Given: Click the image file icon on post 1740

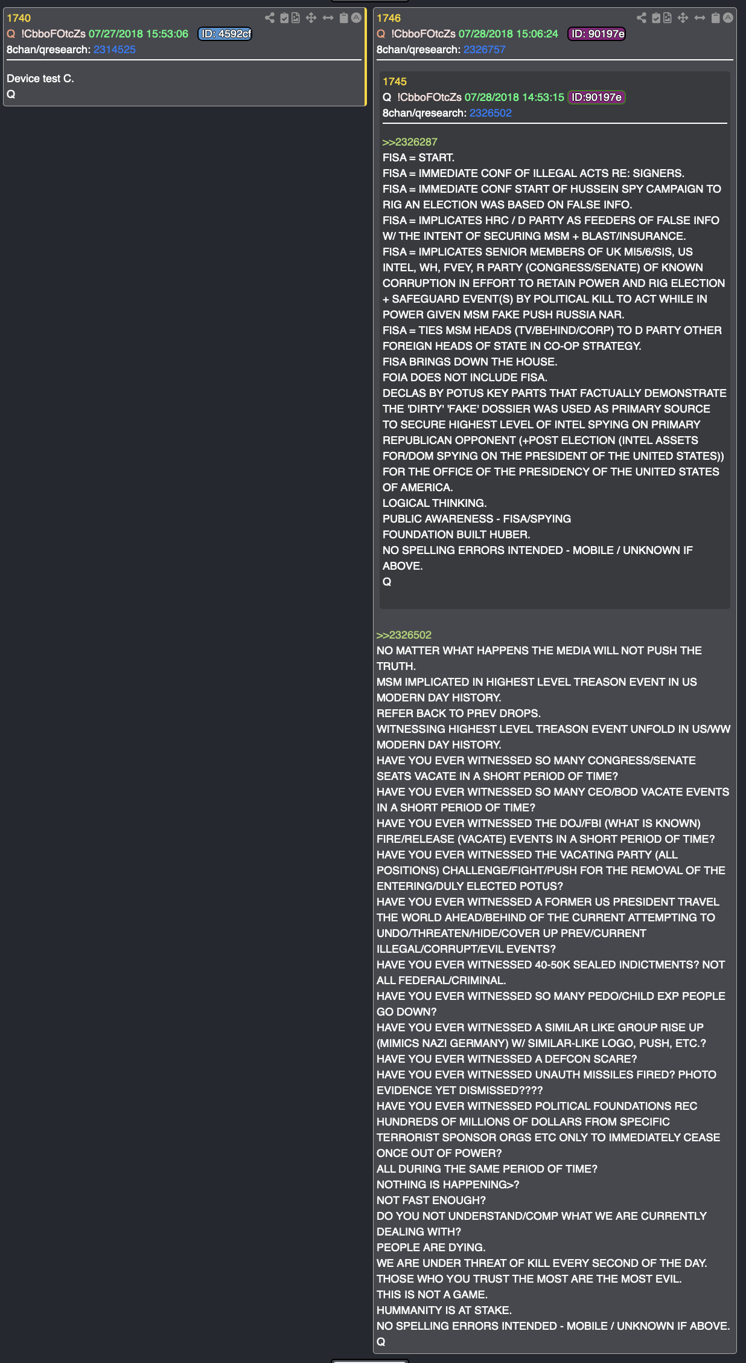Looking at the screenshot, I should pyautogui.click(x=296, y=18).
